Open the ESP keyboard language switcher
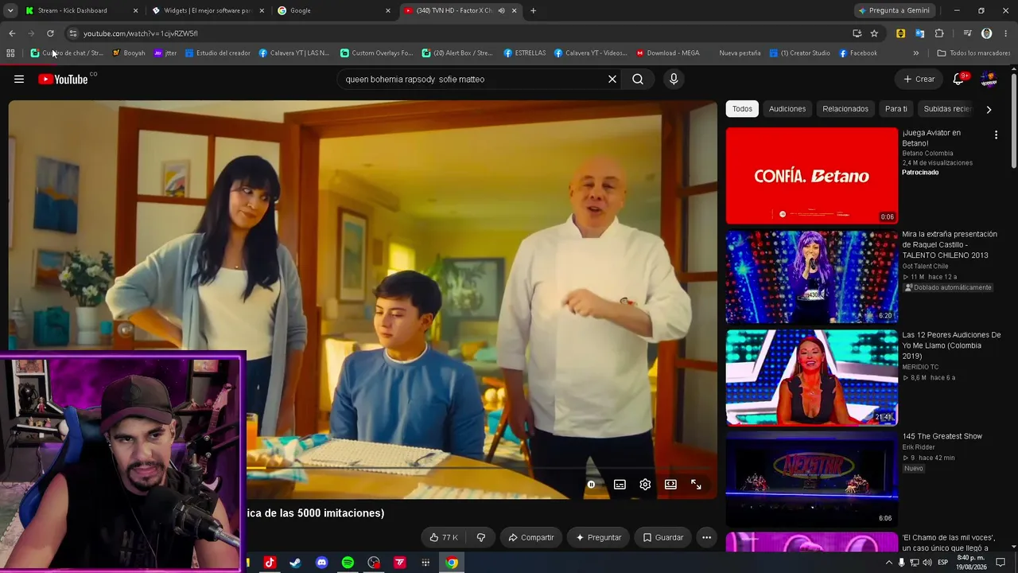 click(x=942, y=563)
